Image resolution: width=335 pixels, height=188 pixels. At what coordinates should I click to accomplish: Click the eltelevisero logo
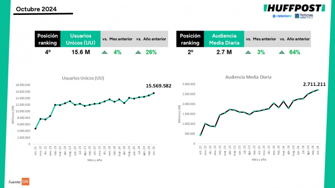282,17
